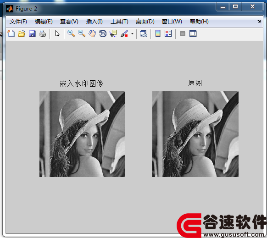The width and height of the screenshot is (267, 238).
Task: Expand the brush color dropdown arrow
Action: point(132,33)
